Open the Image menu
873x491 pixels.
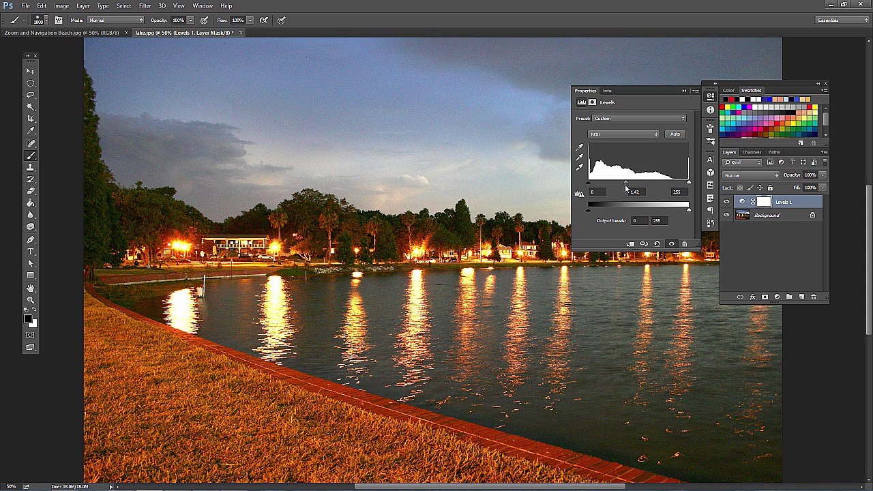pyautogui.click(x=61, y=5)
